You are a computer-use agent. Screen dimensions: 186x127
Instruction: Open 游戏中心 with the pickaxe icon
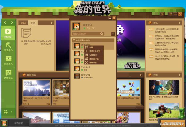click(x=8, y=47)
